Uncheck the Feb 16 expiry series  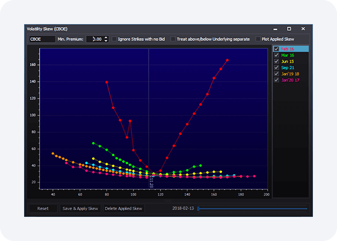click(276, 49)
